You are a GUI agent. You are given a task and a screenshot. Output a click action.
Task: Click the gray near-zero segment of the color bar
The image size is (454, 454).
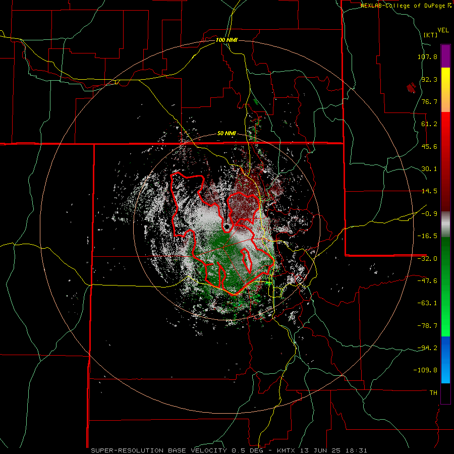445,224
